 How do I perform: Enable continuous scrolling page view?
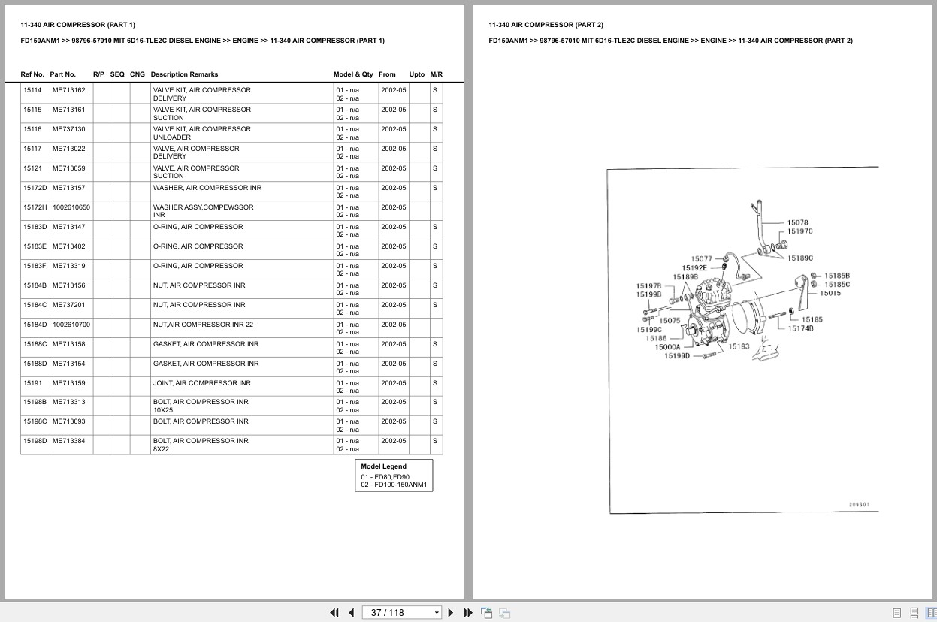(914, 613)
